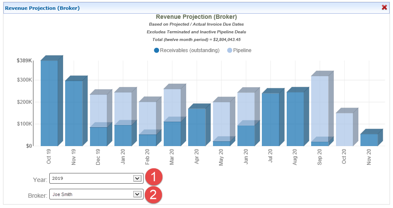Click the Year dropdown arrow button
This screenshot has height=208, width=393.
tap(137, 179)
